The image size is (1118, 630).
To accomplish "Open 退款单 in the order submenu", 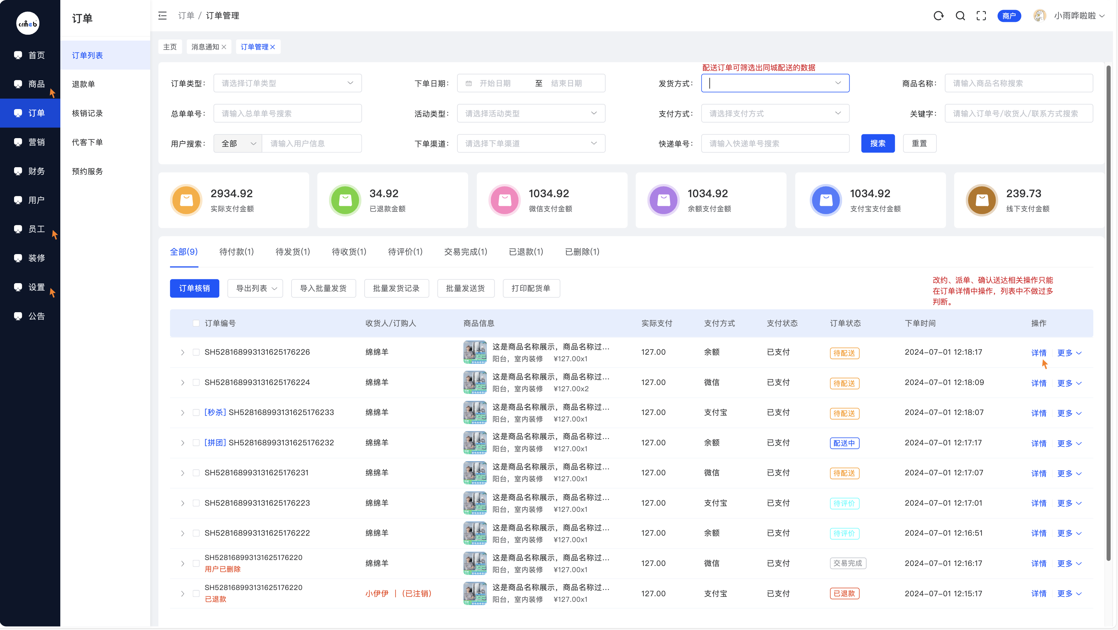I will tap(105, 84).
